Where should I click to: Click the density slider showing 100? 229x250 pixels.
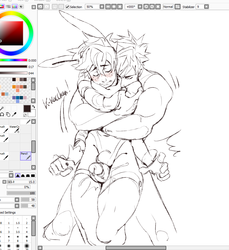click(21, 193)
